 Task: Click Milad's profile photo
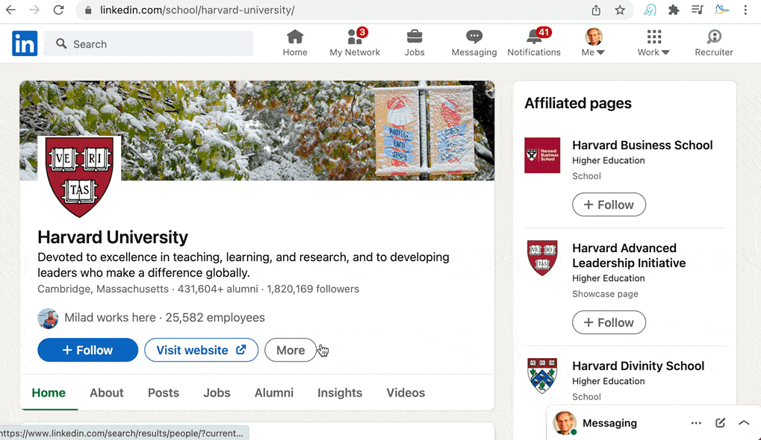tap(48, 318)
